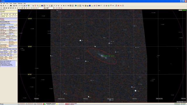Click the zoom in magnifier icon
Viewport: 187px width, 105px height.
tap(1, 6)
